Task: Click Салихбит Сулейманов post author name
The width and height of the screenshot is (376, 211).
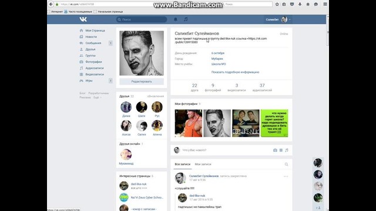Action: [204, 176]
